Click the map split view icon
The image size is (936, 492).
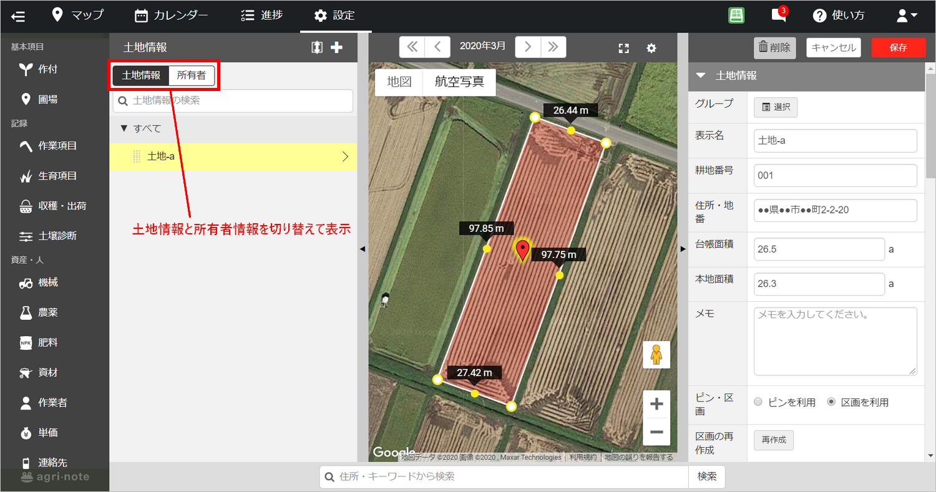(317, 47)
